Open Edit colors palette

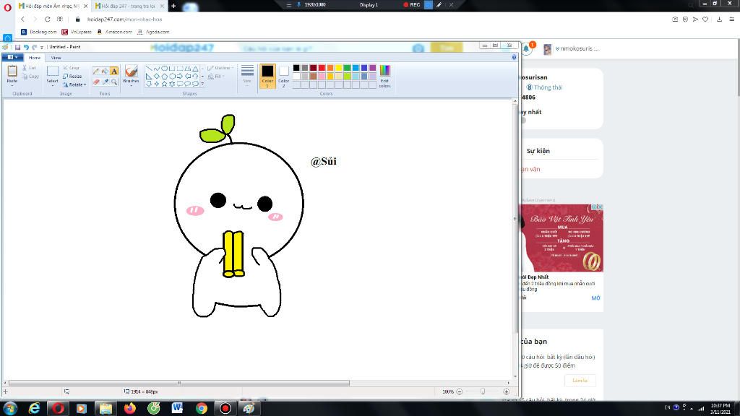click(x=384, y=76)
